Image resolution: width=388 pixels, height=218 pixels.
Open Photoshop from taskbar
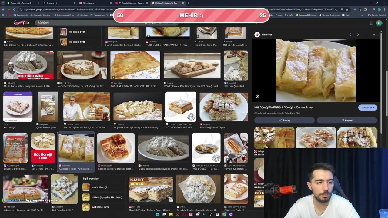[x=204, y=214]
